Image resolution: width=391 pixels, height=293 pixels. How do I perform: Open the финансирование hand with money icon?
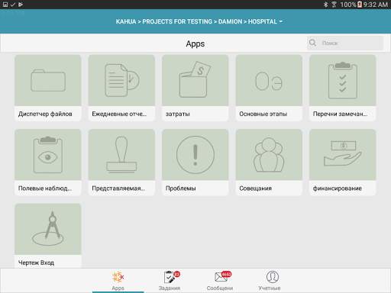342,153
